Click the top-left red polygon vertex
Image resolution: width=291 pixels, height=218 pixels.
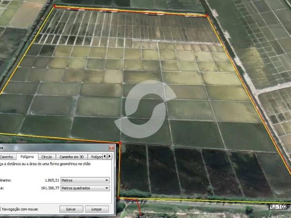click(x=55, y=6)
